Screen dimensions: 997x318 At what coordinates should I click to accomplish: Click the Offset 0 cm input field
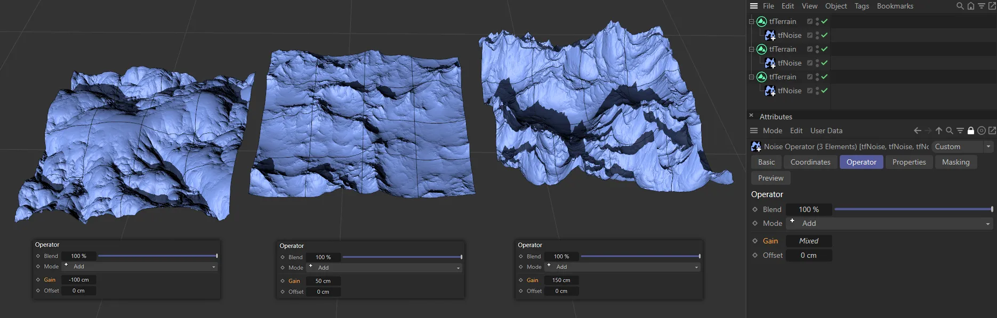coord(808,255)
